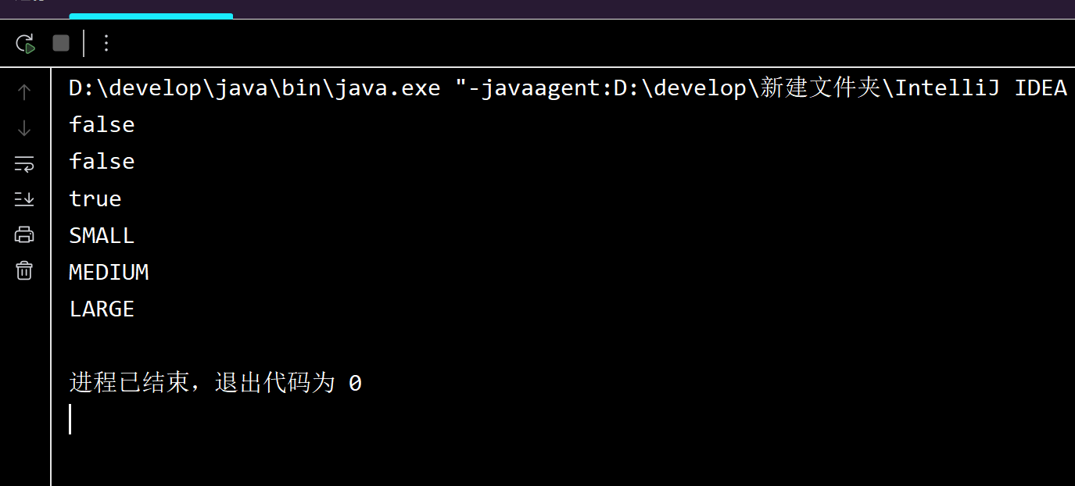This screenshot has width=1075, height=486.
Task: Toggle soft-wrap for console output
Action: pyautogui.click(x=24, y=164)
